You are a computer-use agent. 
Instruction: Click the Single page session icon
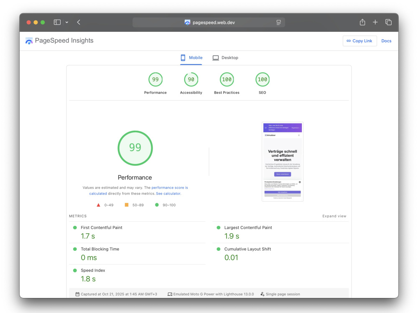(263, 294)
